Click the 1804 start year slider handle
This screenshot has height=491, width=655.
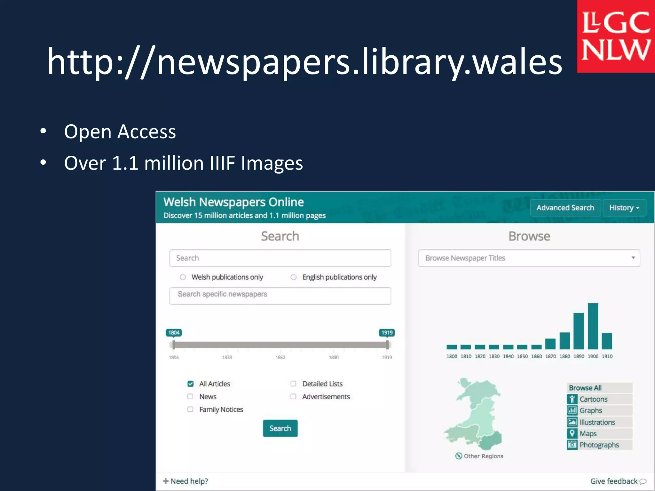click(x=174, y=344)
